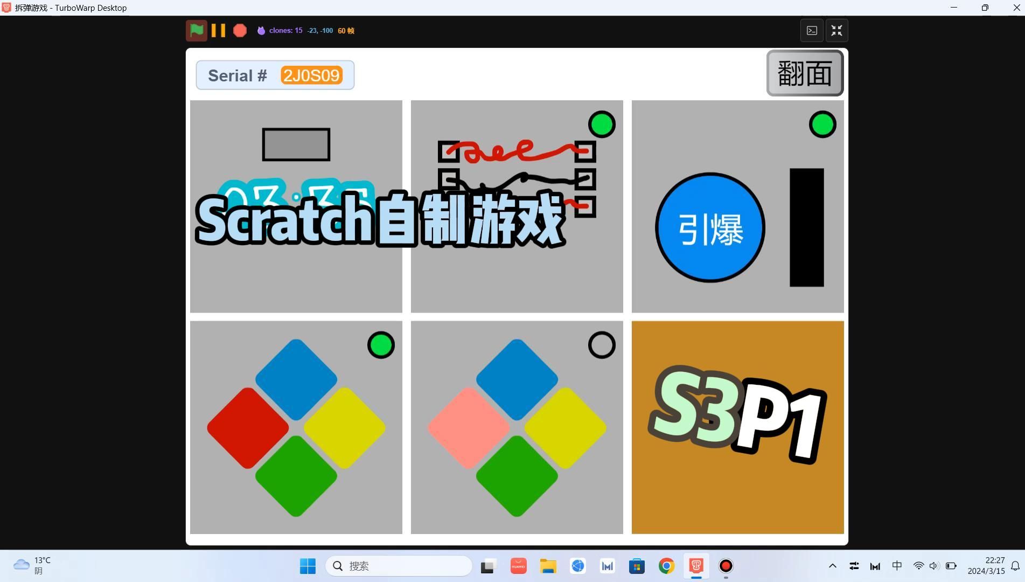Open Wi-Fi network settings in the tray
The image size is (1025, 582).
tap(918, 566)
